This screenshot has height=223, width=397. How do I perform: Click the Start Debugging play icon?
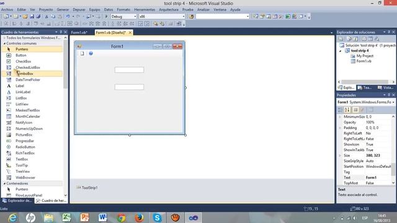point(106,17)
